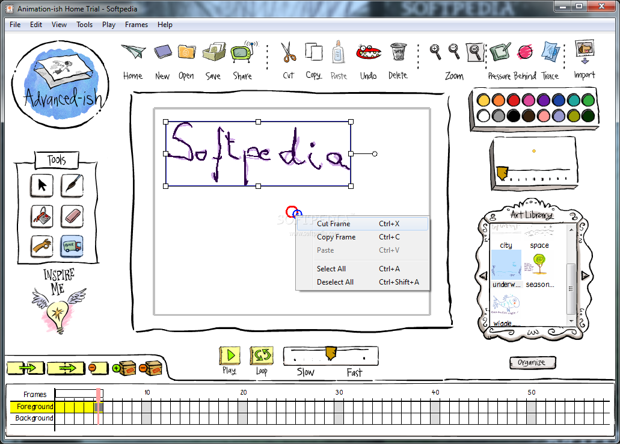Select the arrow pointer tool

pyautogui.click(x=41, y=185)
